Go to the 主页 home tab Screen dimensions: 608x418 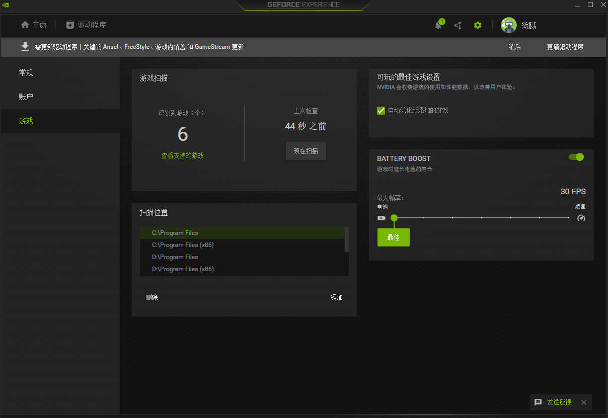point(34,25)
